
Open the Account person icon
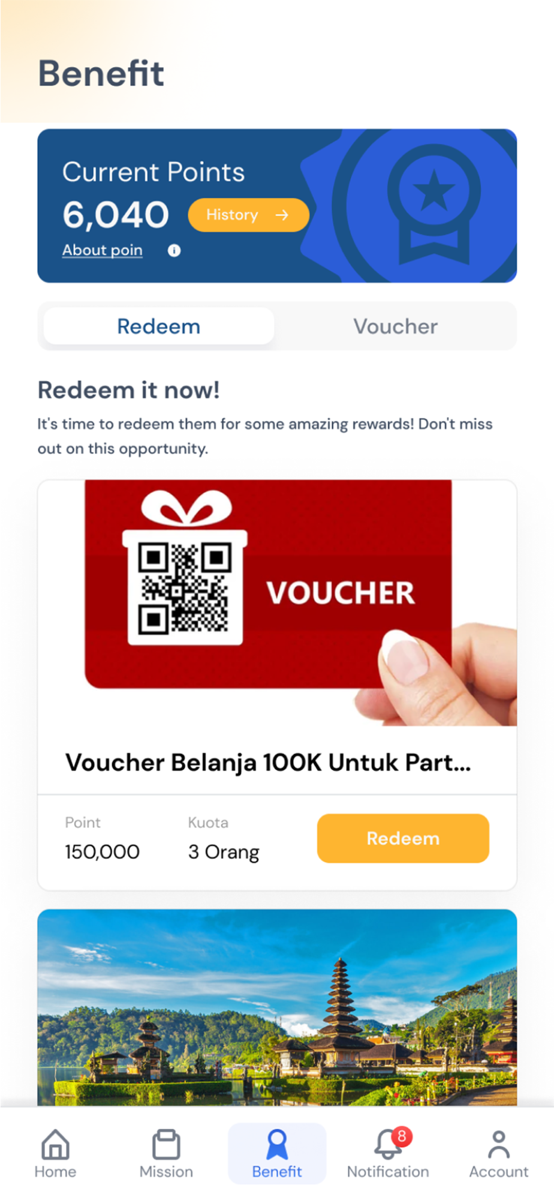click(499, 1144)
